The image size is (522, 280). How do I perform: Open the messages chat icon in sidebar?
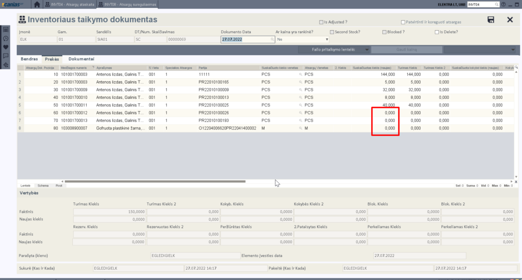[x=6, y=56]
